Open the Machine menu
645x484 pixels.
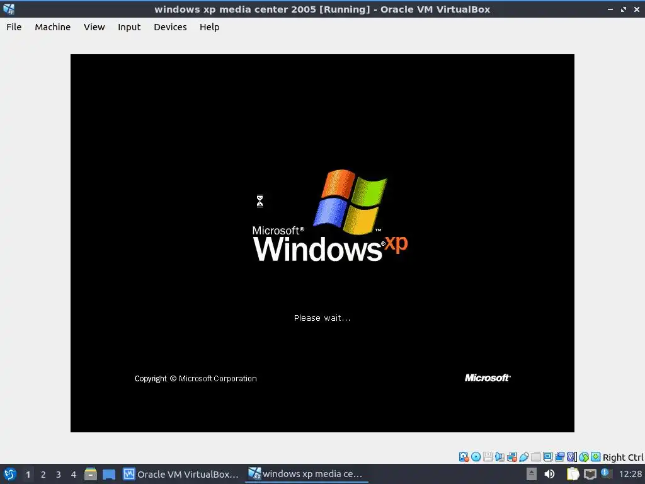[53, 27]
